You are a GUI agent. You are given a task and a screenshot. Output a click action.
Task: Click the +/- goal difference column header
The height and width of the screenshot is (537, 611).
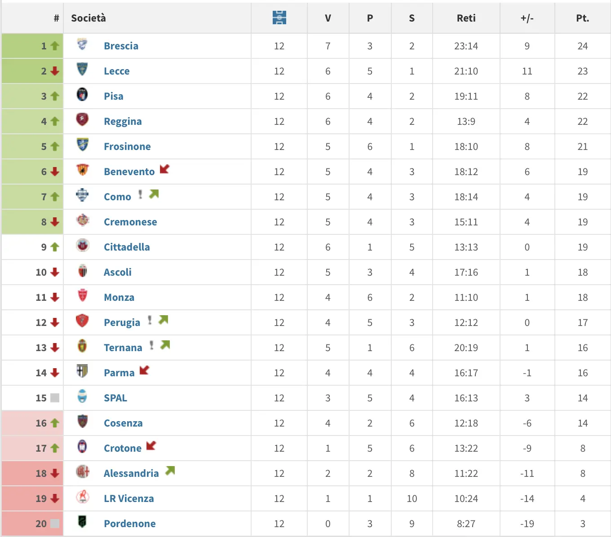tap(527, 18)
